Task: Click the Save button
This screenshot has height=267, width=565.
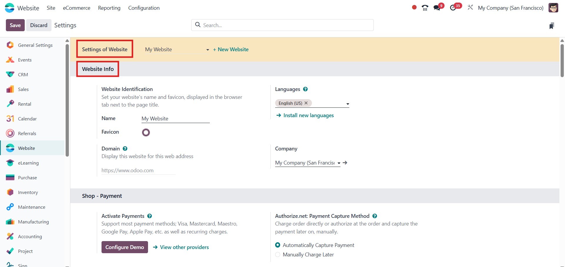Action: (15, 25)
